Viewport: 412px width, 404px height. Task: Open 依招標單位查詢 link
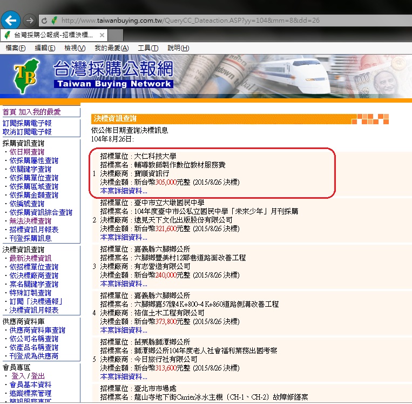34,267
